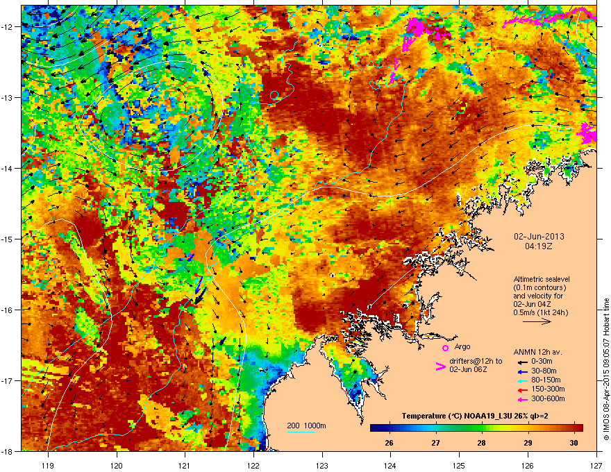Click the longitude axis label 126

pyautogui.click(x=528, y=465)
